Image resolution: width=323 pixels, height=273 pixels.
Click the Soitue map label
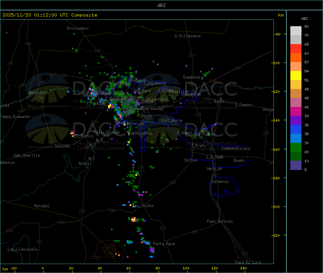click(191, 160)
